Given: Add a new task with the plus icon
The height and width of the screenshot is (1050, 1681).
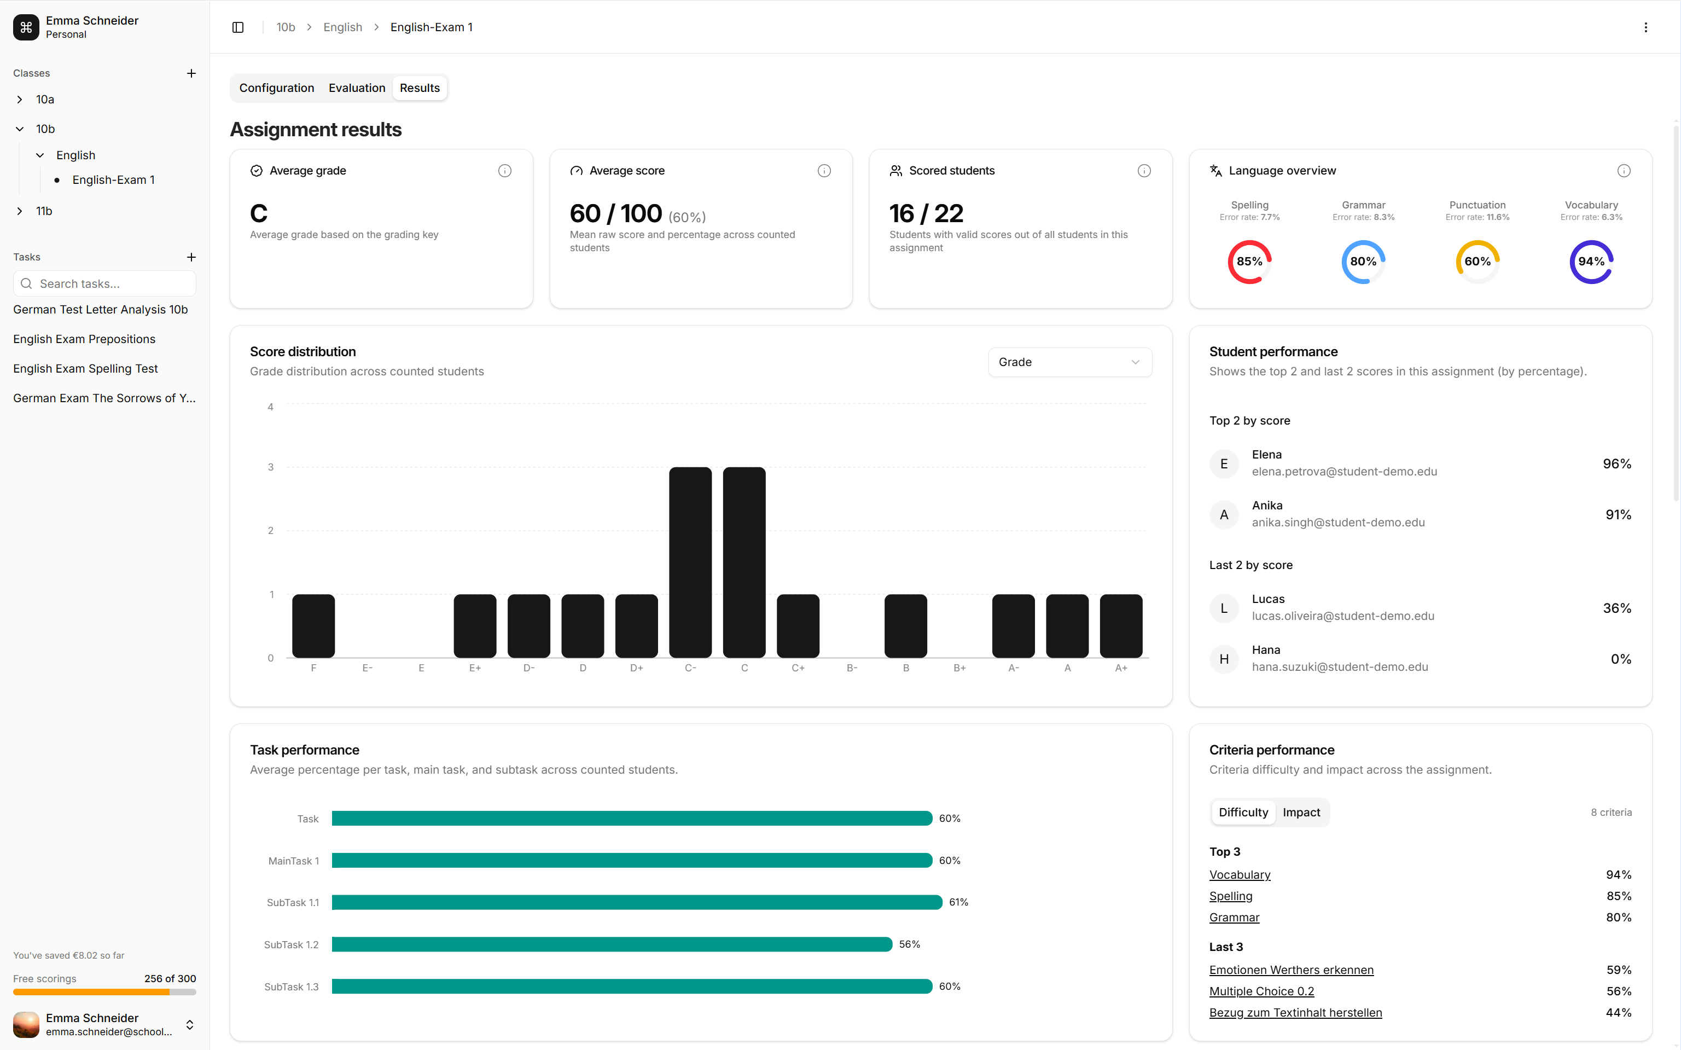Looking at the screenshot, I should (x=191, y=257).
